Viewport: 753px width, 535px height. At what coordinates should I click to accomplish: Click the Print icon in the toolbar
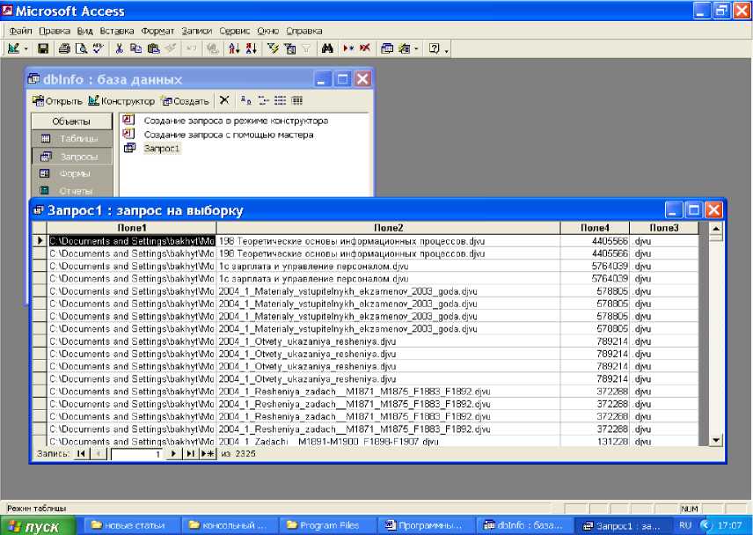64,49
